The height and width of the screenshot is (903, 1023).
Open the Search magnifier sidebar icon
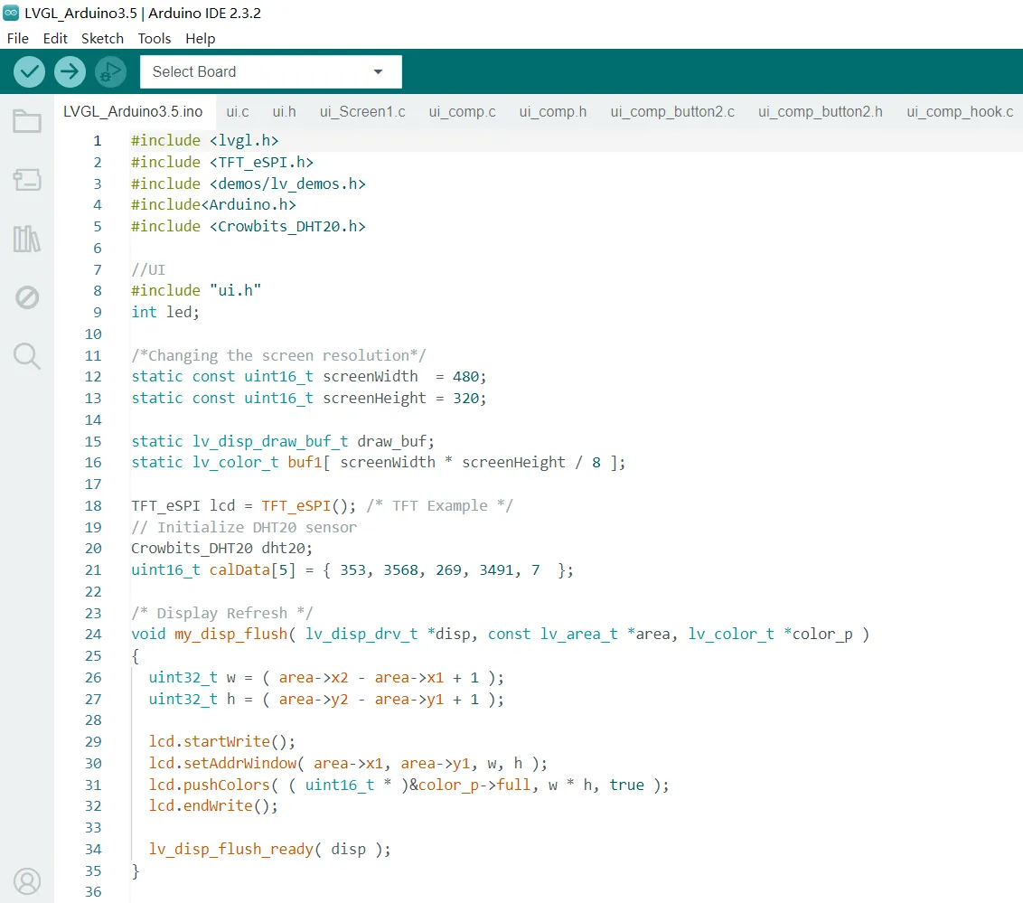[x=27, y=356]
